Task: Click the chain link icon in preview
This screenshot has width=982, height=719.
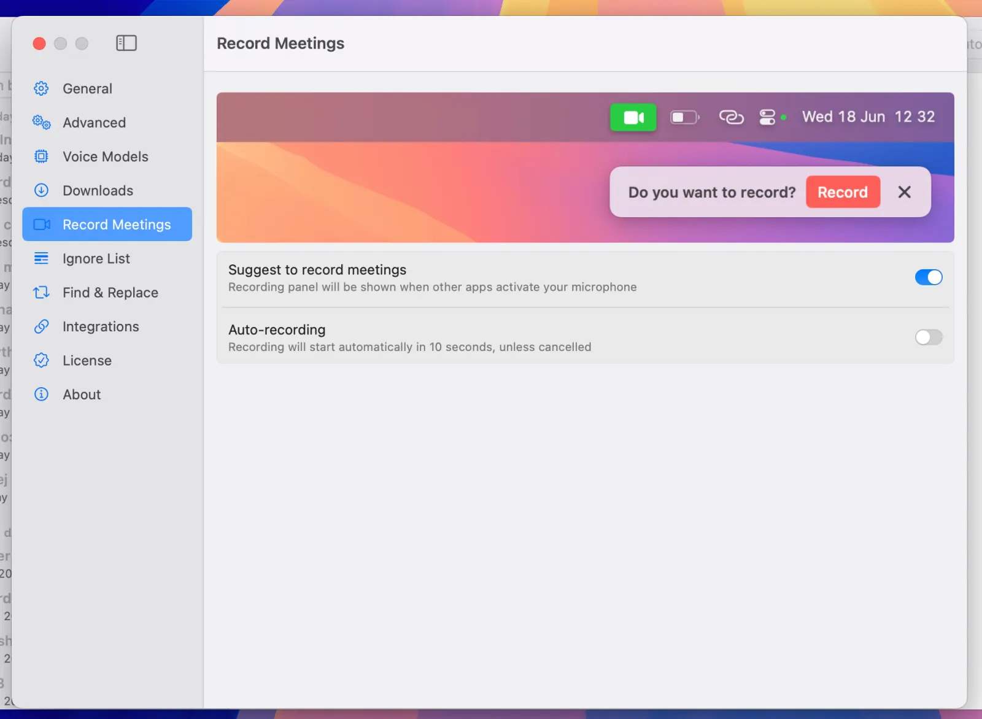Action: click(x=731, y=117)
